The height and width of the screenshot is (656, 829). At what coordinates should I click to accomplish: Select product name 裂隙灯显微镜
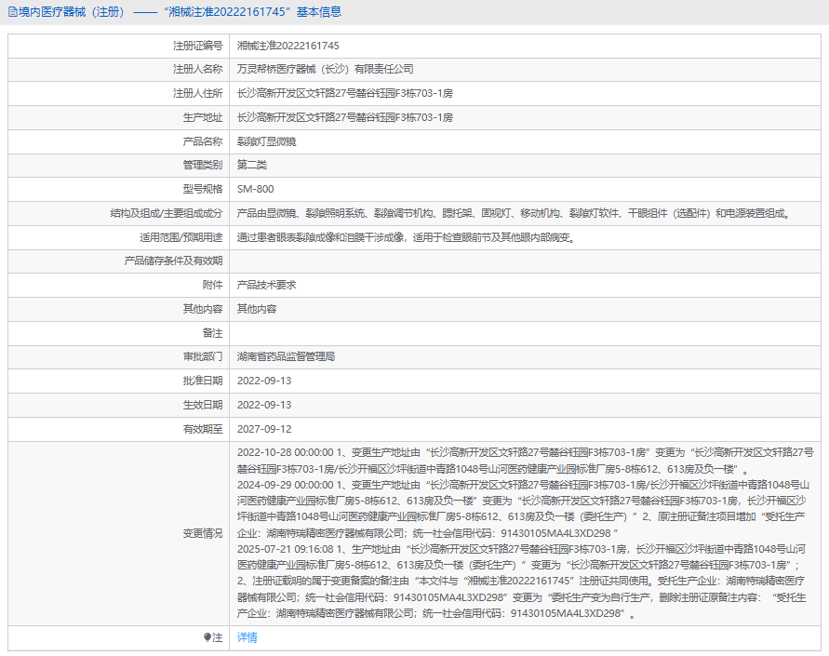266,141
